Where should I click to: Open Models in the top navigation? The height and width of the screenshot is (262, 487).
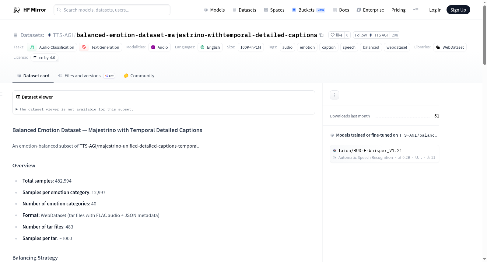pyautogui.click(x=214, y=10)
